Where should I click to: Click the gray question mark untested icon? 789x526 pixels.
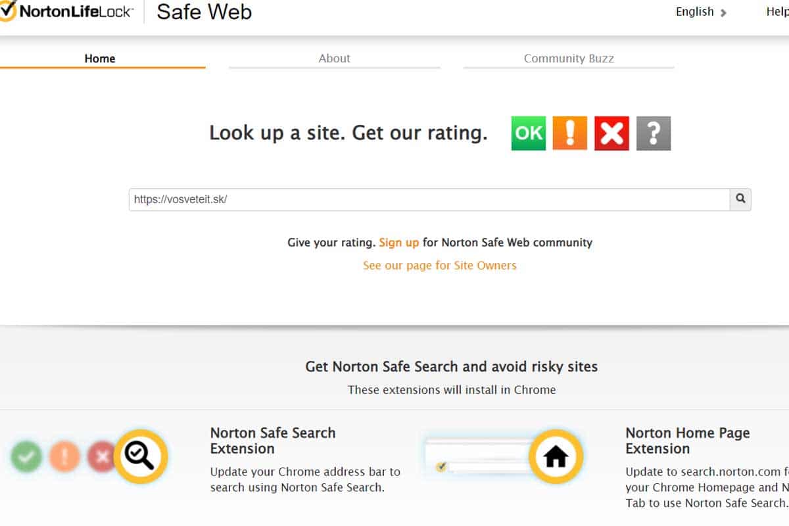tap(654, 133)
